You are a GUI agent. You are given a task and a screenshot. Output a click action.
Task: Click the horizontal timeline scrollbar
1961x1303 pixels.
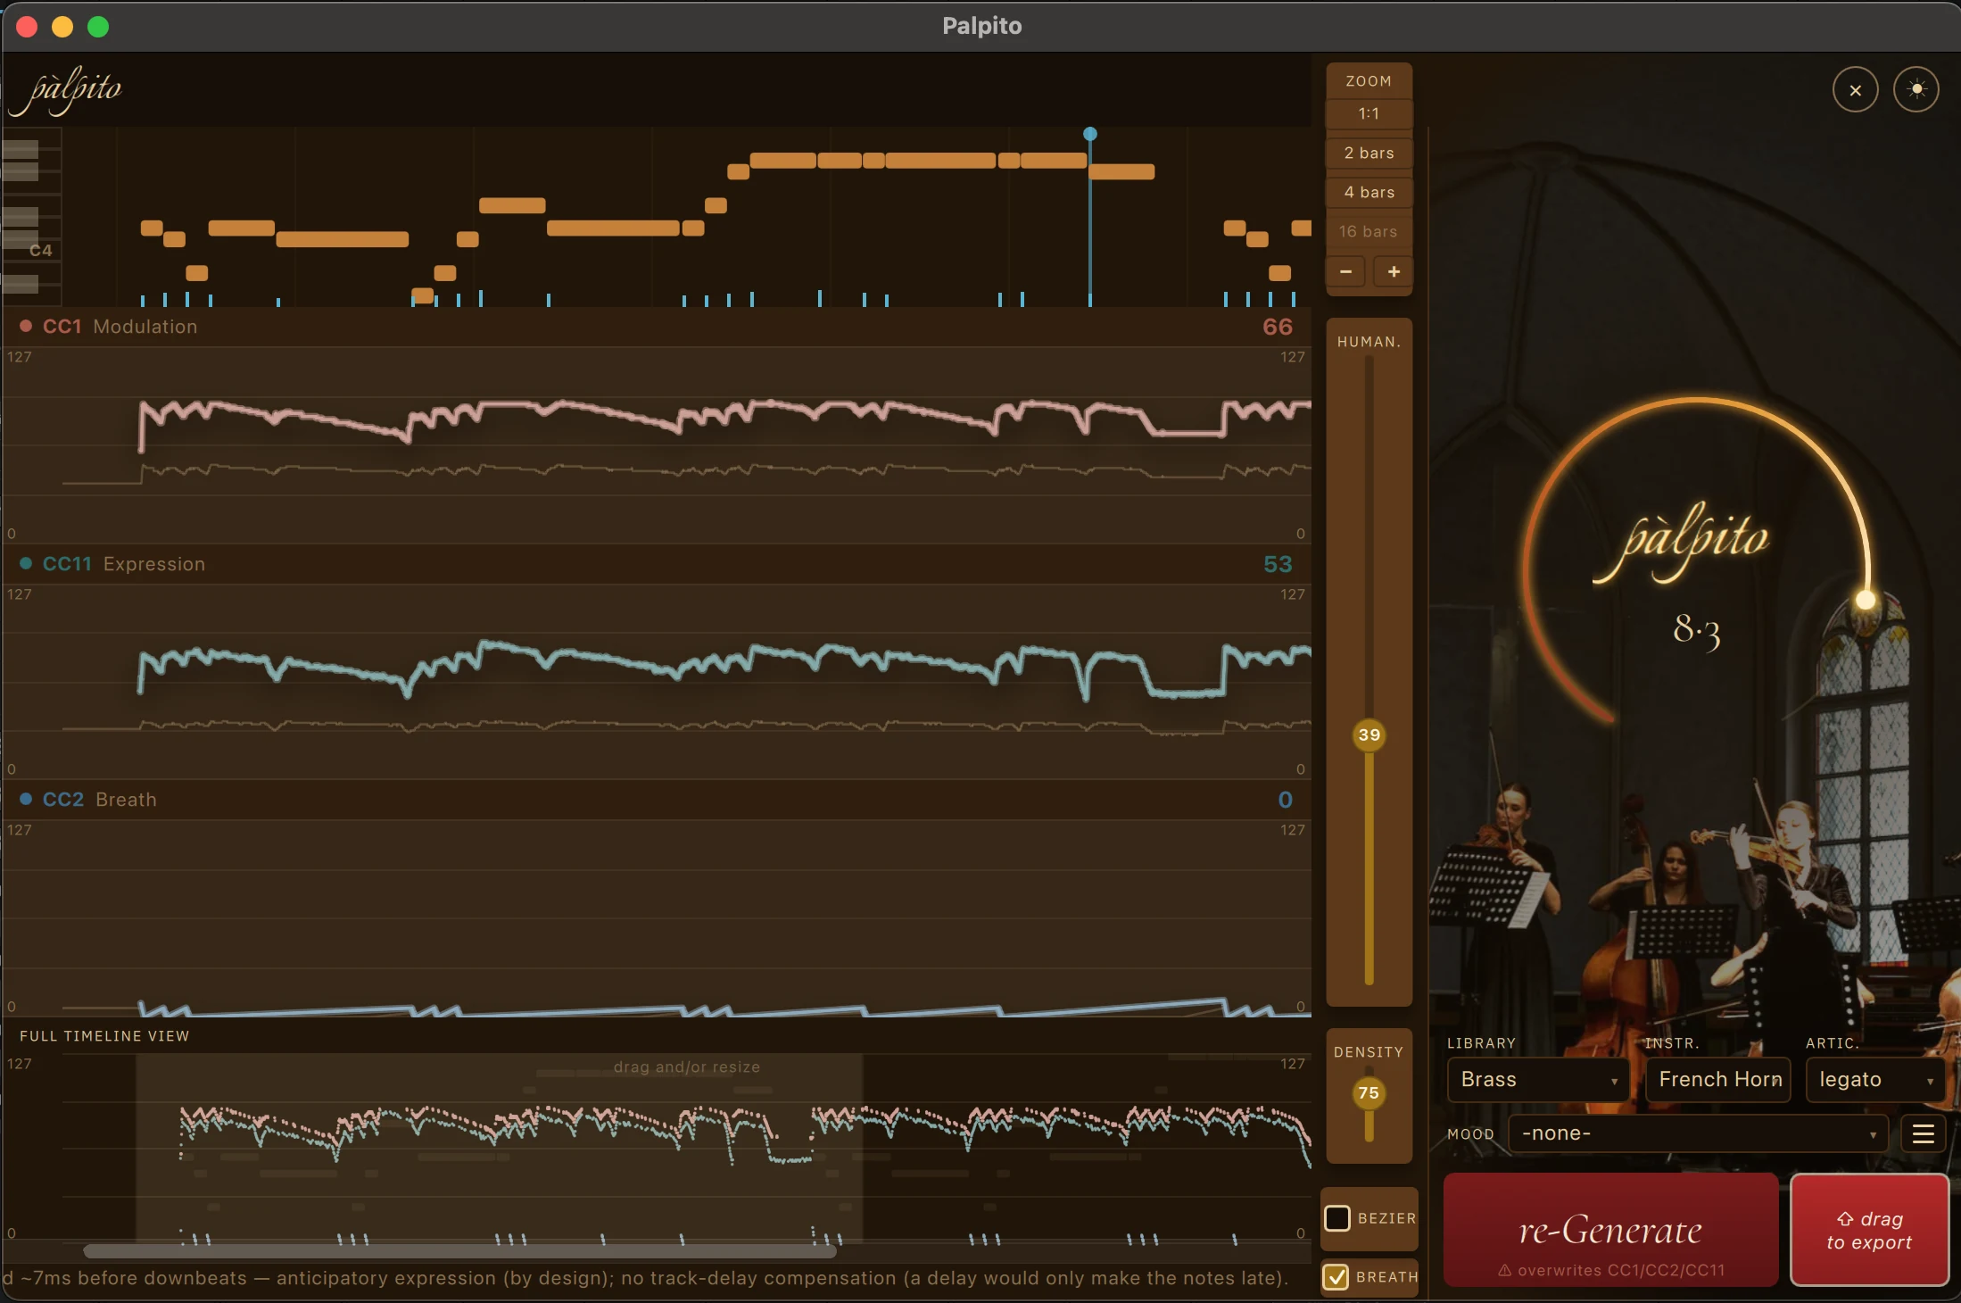point(459,1251)
